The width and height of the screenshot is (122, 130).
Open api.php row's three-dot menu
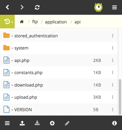point(112,60)
